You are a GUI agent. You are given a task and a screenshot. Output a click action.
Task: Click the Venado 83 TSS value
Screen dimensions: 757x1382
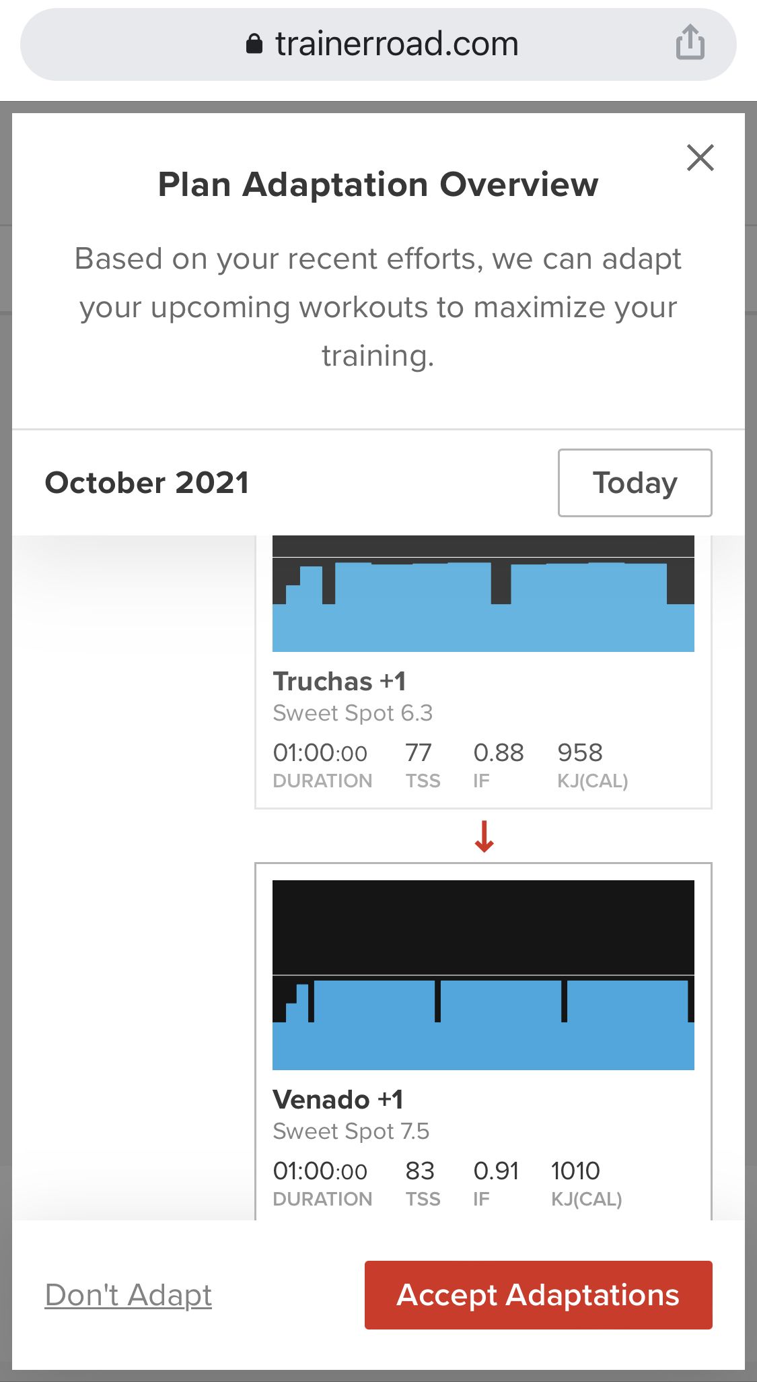click(x=420, y=1171)
